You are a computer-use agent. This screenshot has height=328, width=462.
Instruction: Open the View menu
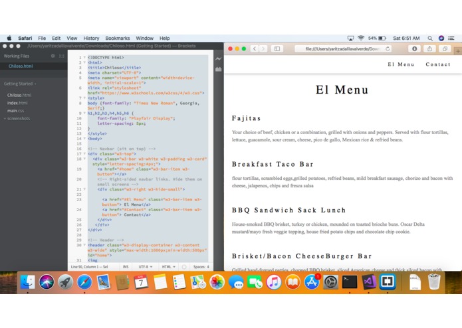[x=72, y=39]
